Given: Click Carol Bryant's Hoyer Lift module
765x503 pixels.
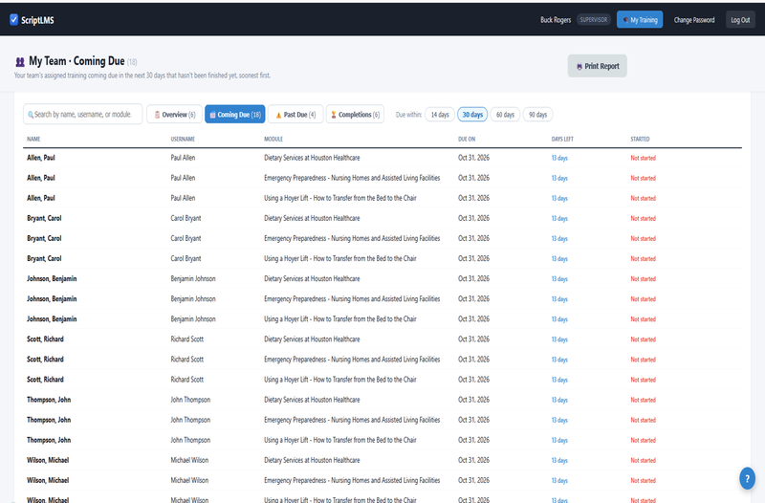Looking at the screenshot, I should pos(340,258).
